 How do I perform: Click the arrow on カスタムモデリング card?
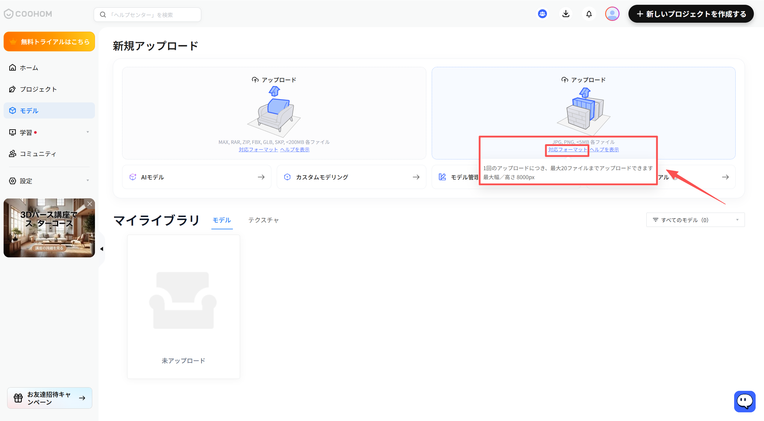(x=416, y=177)
